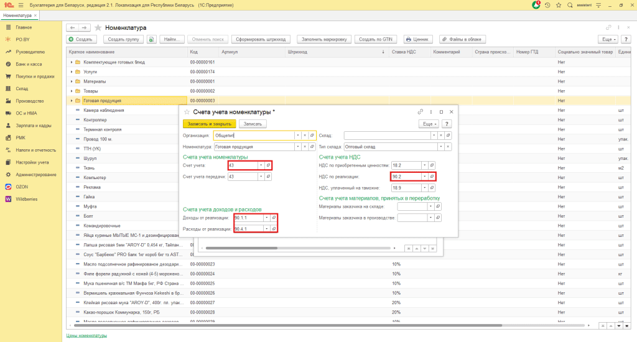Open the dialog's three-dot menu
Screen dimensions: 637x342
point(431,112)
